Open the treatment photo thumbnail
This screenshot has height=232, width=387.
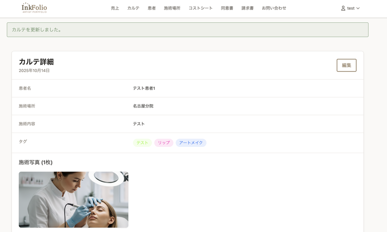[x=74, y=200]
